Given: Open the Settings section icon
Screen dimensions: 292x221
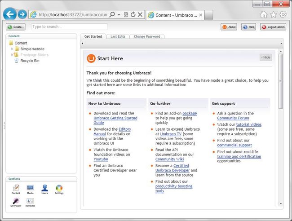Looking at the screenshot, I should pyautogui.click(x=59, y=188).
